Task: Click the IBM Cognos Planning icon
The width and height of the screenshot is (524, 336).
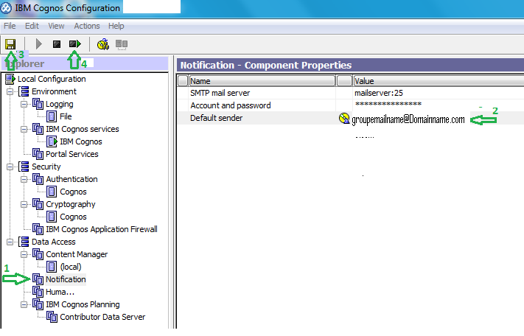Action: tap(38, 304)
